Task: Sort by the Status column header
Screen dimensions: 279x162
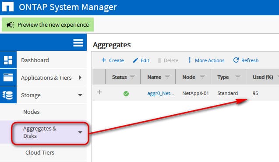Action: (120, 77)
